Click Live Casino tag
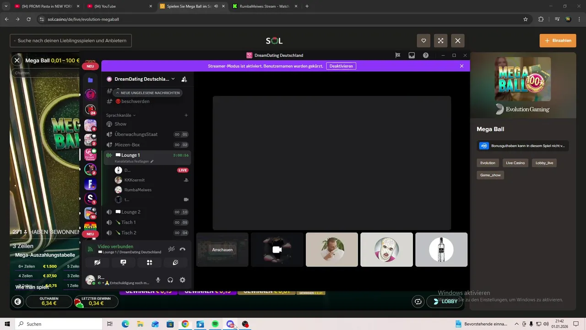 [x=515, y=163]
